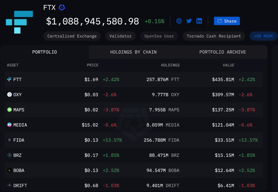278x192 pixels.
Task: Open the BOBA asset name
Action: point(19,170)
